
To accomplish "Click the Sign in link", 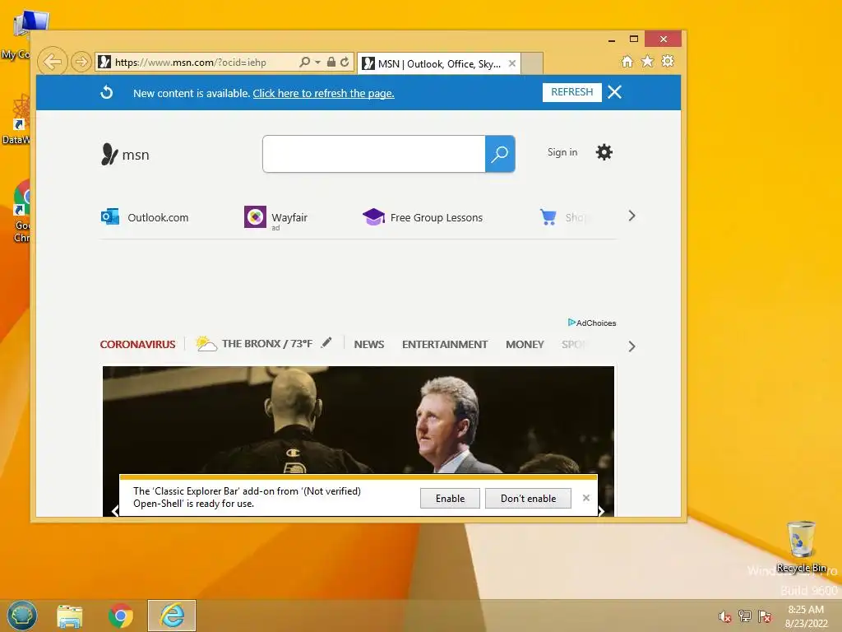I will pos(562,152).
